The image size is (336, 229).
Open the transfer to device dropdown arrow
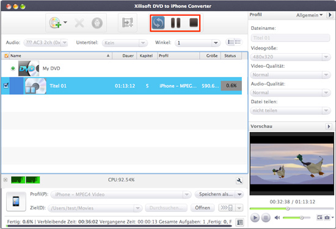click(239, 208)
